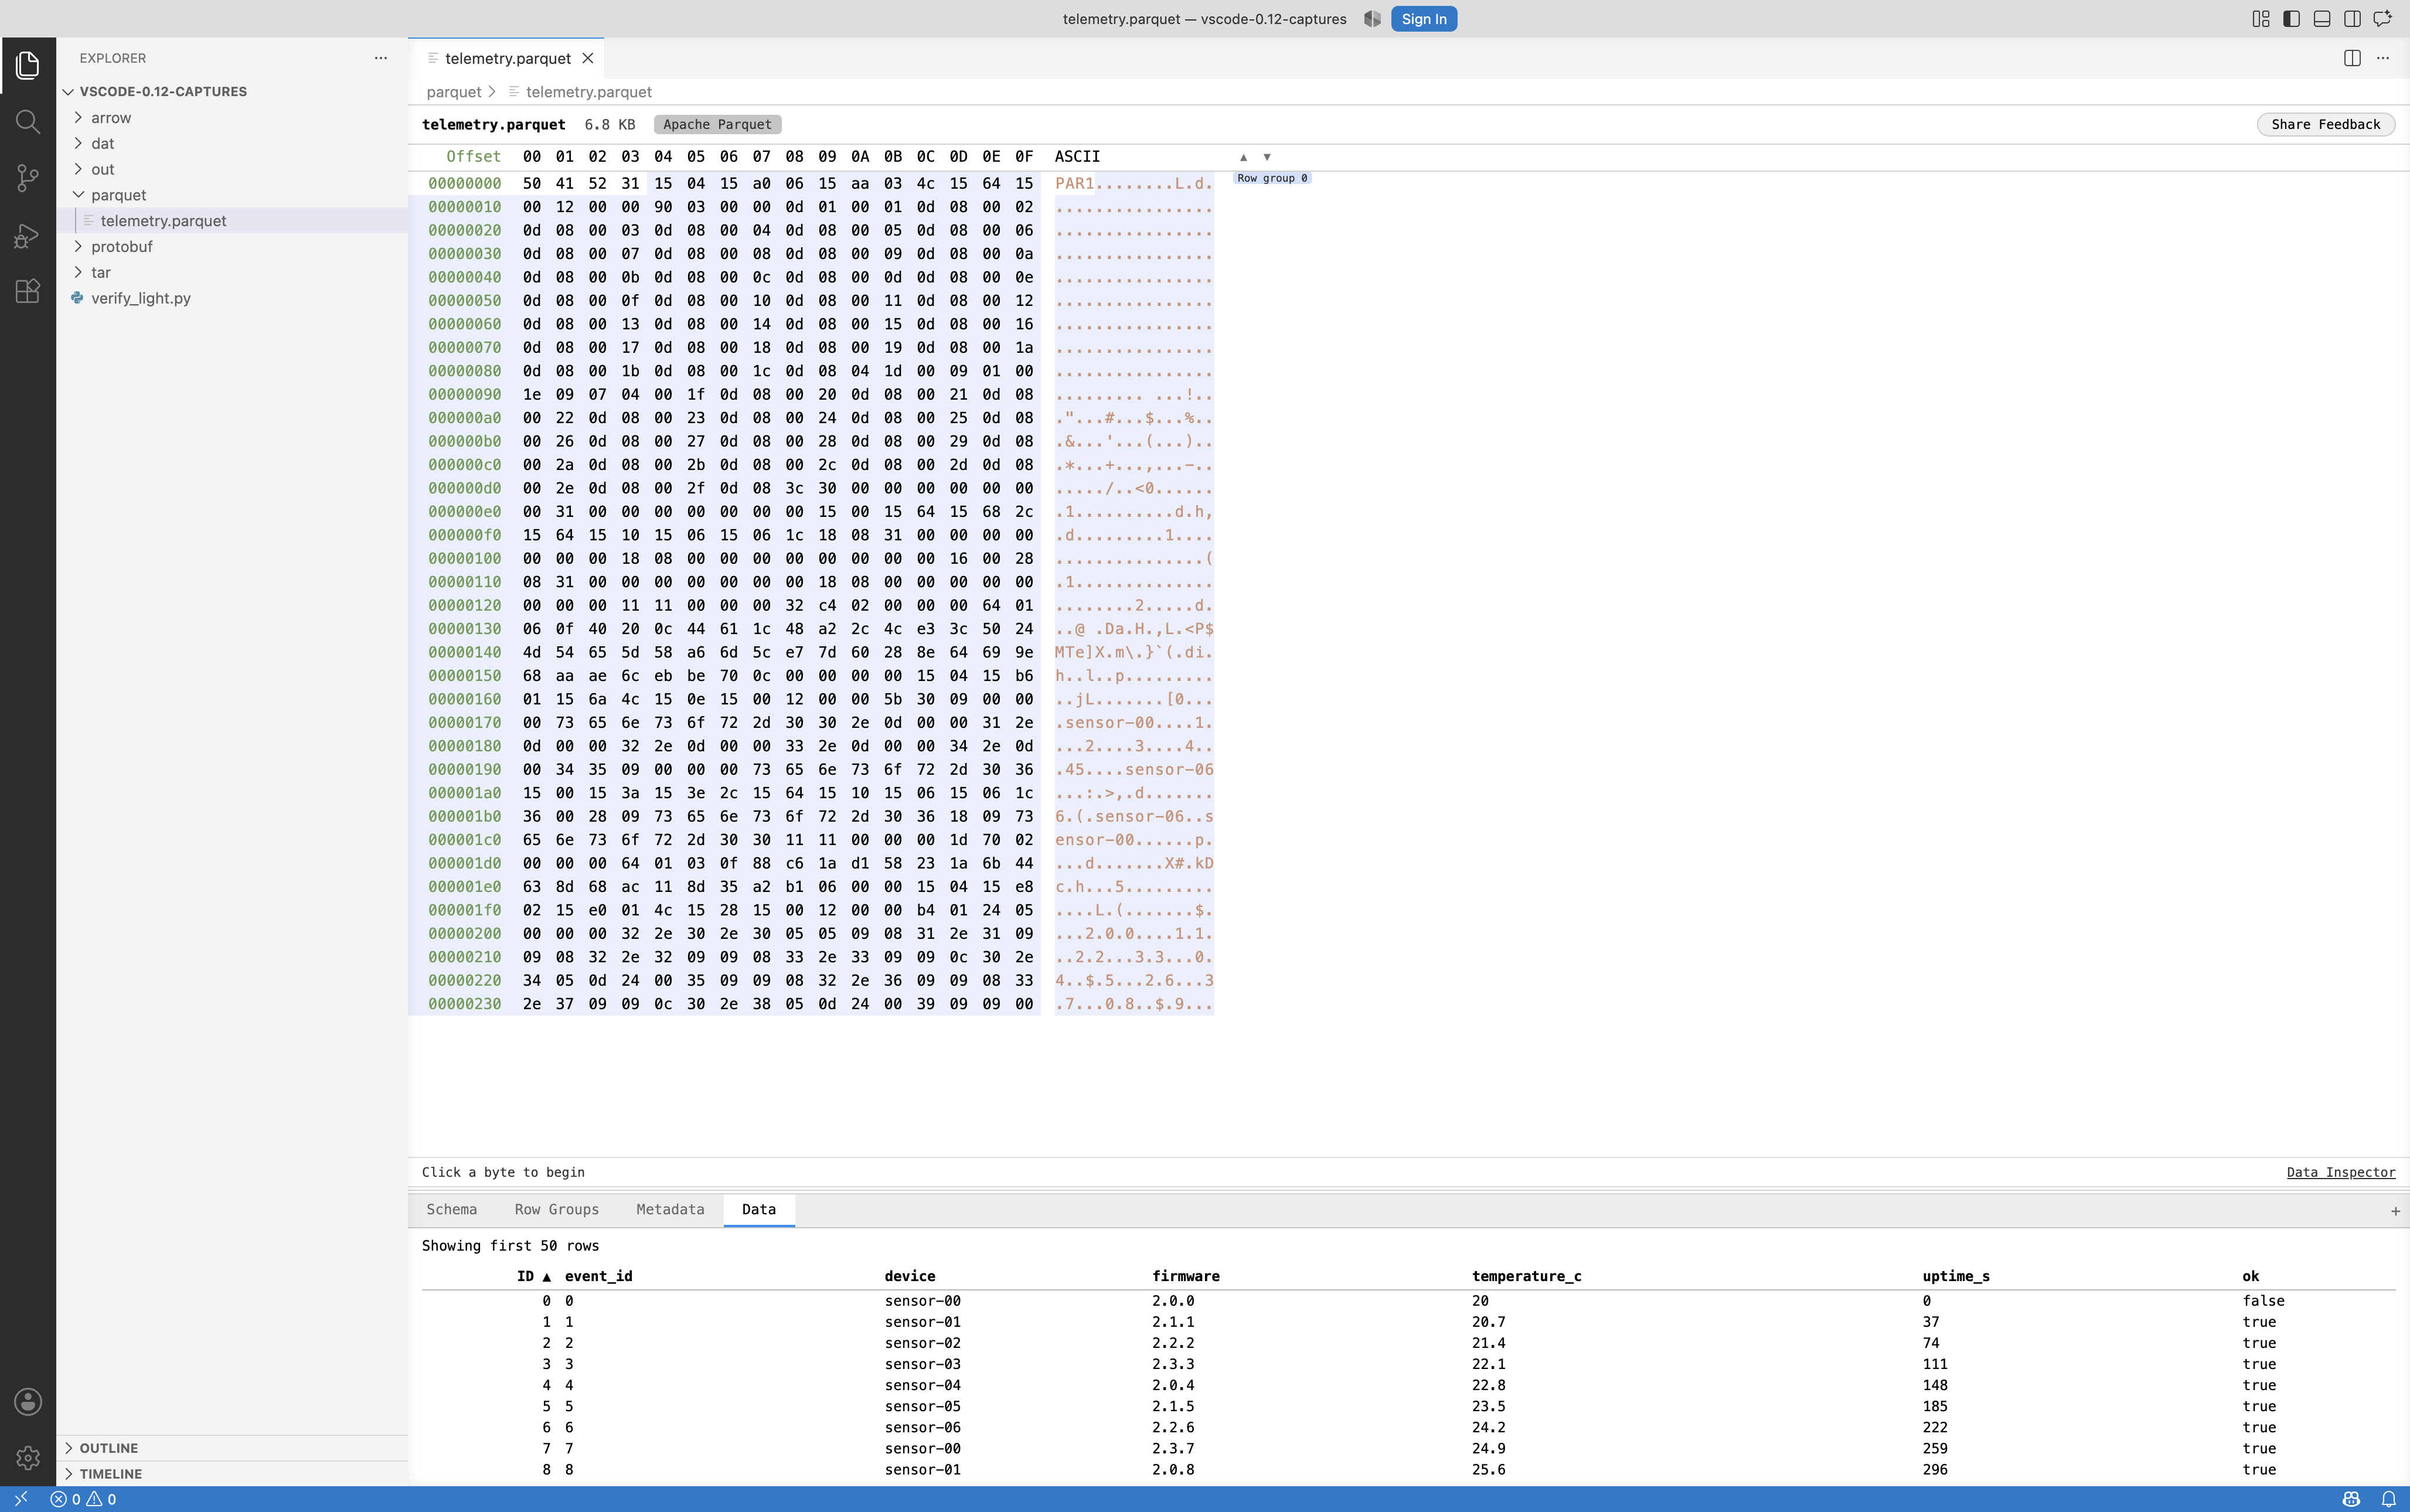2410x1512 pixels.
Task: Open the Source Control view
Action: 28,179
